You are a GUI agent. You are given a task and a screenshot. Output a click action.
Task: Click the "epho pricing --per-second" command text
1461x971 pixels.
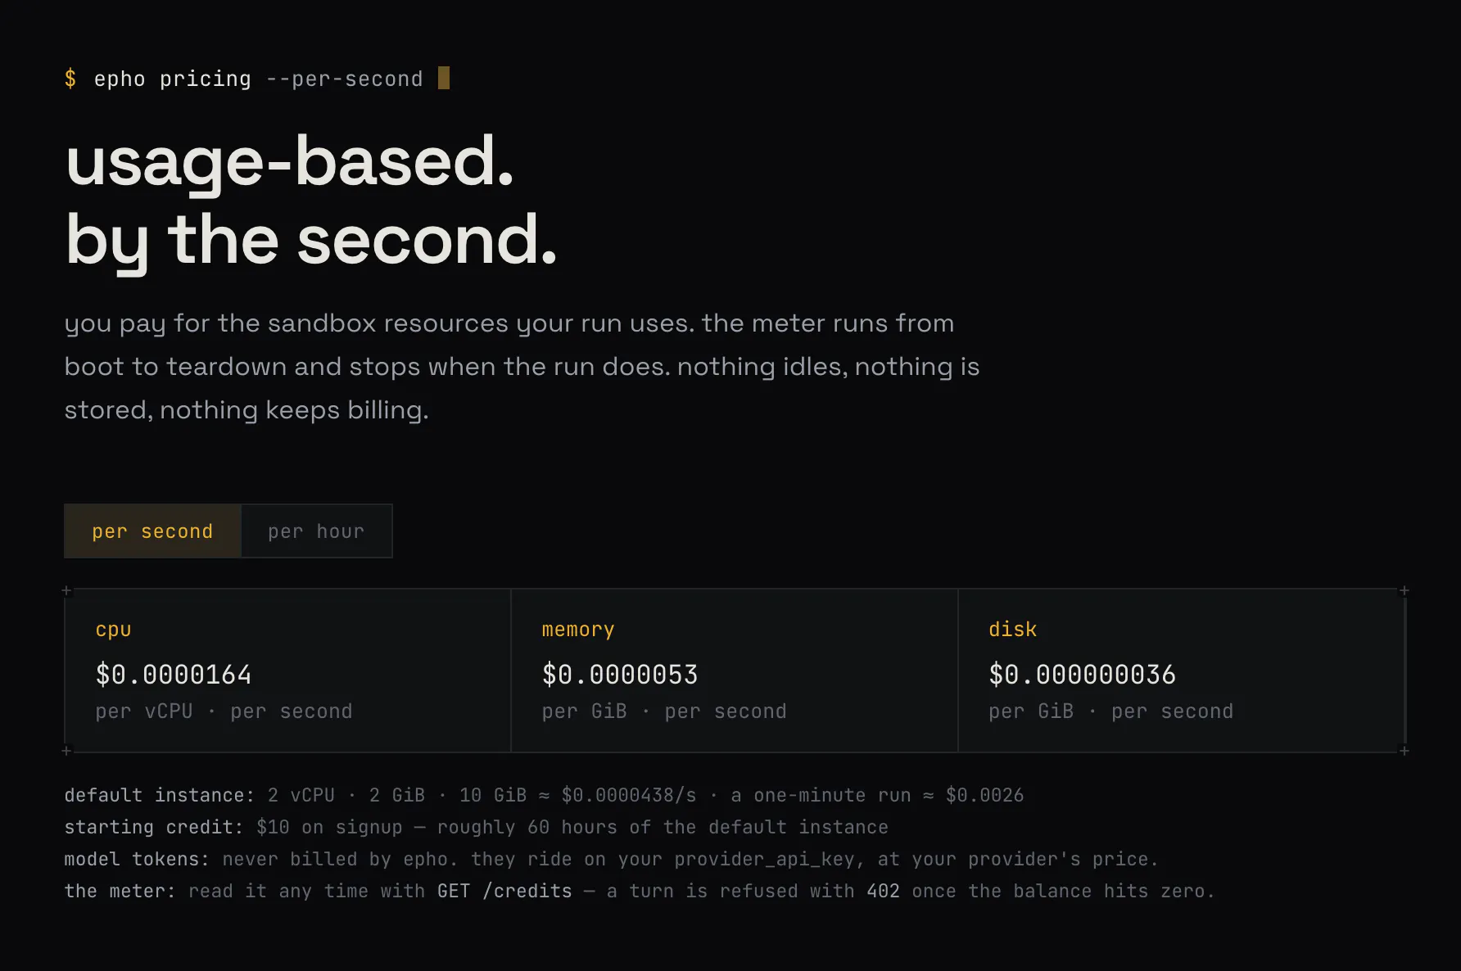(259, 79)
